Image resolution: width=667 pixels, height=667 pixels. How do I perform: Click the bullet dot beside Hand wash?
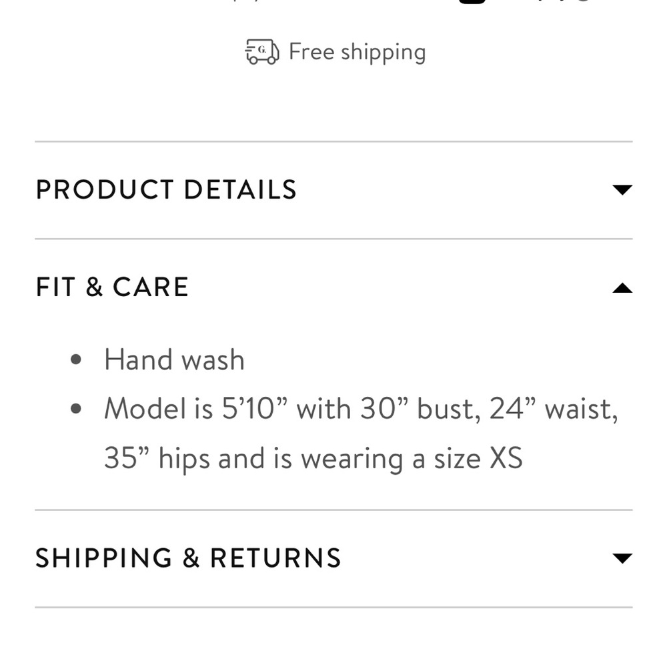coord(76,360)
